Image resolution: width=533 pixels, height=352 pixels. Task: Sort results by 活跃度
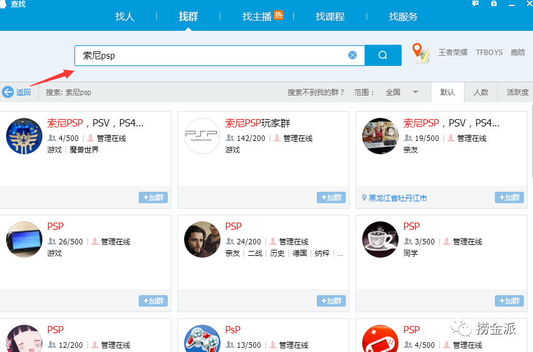click(x=517, y=93)
